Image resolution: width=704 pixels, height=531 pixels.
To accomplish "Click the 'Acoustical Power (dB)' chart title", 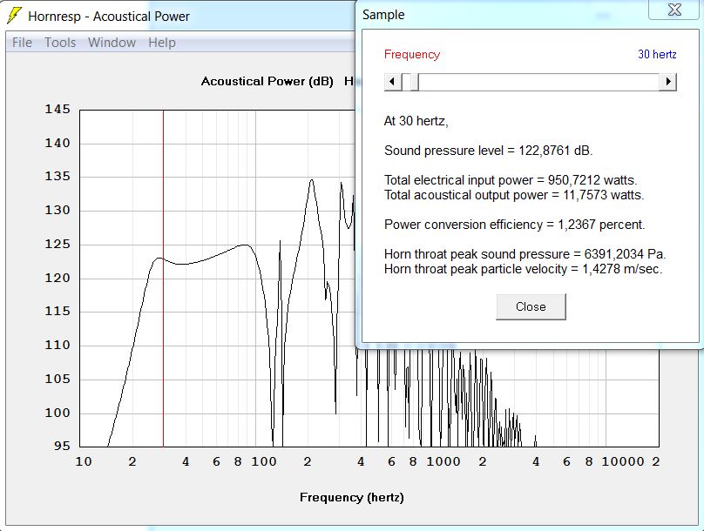I will click(267, 81).
